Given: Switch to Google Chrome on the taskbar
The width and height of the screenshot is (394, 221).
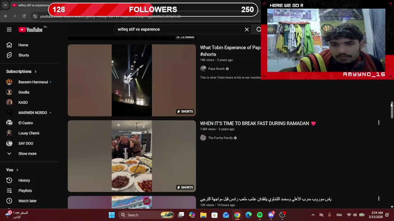Looking at the screenshot, I should pyautogui.click(x=237, y=215).
